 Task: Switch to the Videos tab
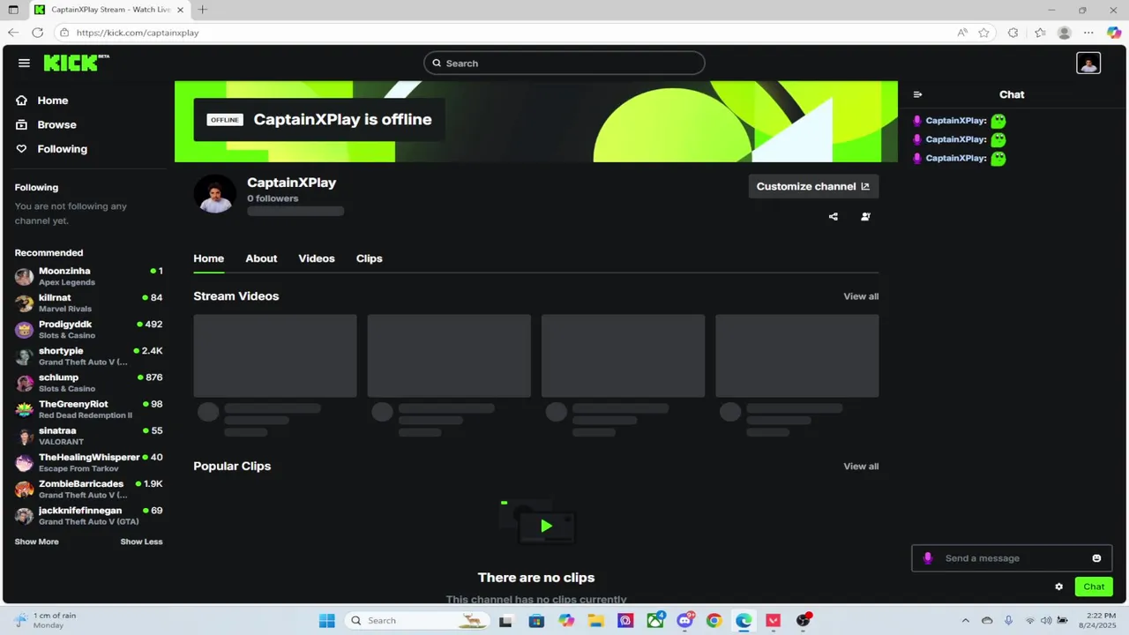coord(317,258)
